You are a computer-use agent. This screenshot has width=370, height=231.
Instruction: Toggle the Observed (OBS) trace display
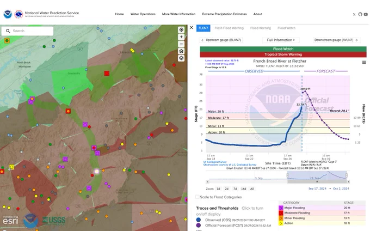pos(199,220)
